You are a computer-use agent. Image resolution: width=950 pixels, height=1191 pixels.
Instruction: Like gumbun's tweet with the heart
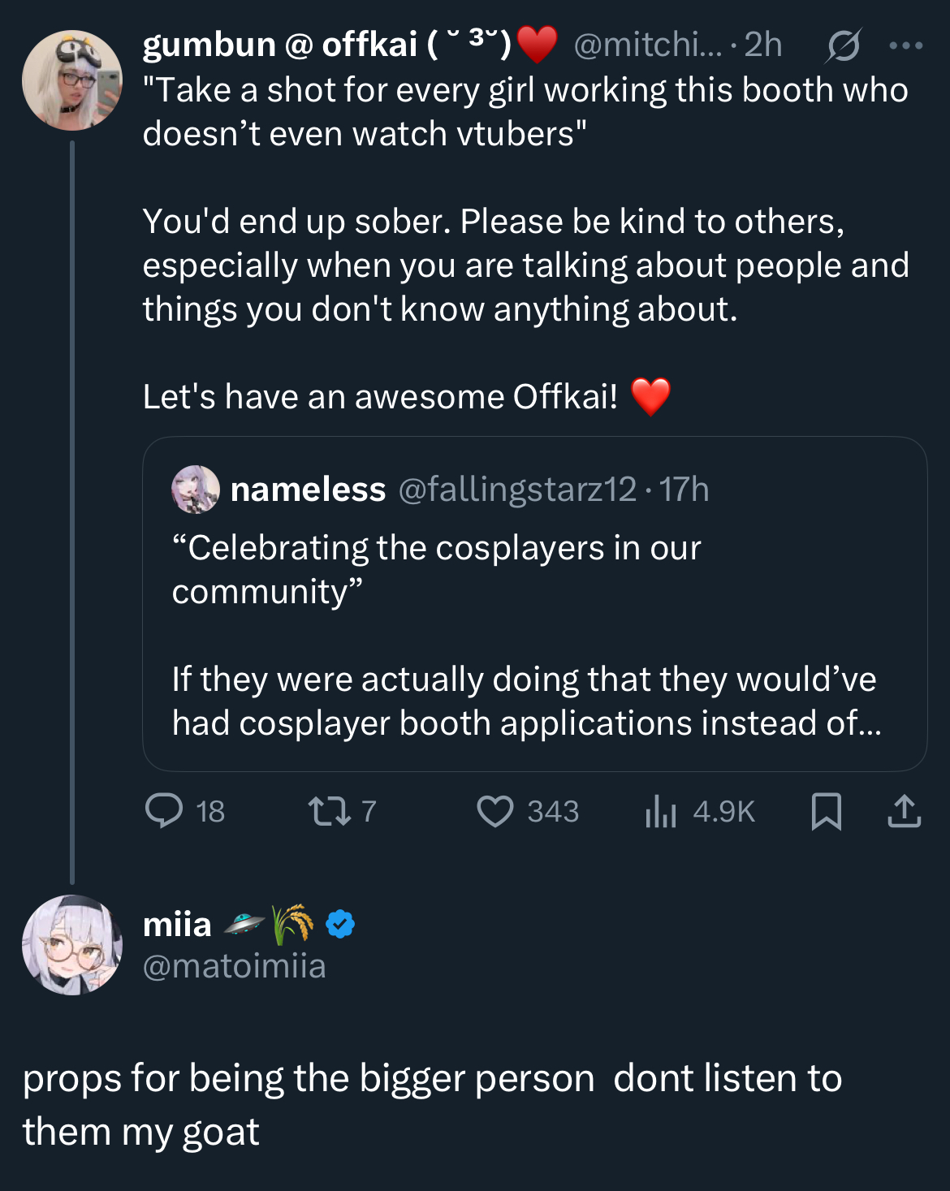click(495, 810)
